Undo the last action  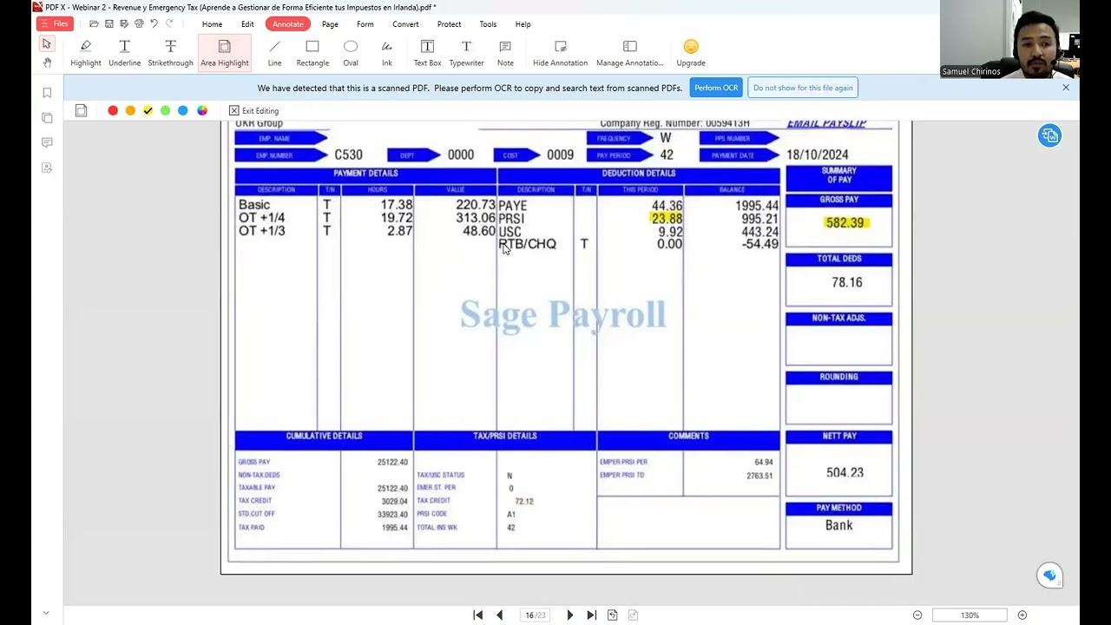[154, 23]
